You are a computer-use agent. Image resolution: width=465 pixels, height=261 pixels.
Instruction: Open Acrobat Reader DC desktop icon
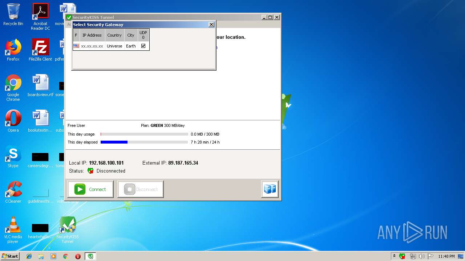40,17
